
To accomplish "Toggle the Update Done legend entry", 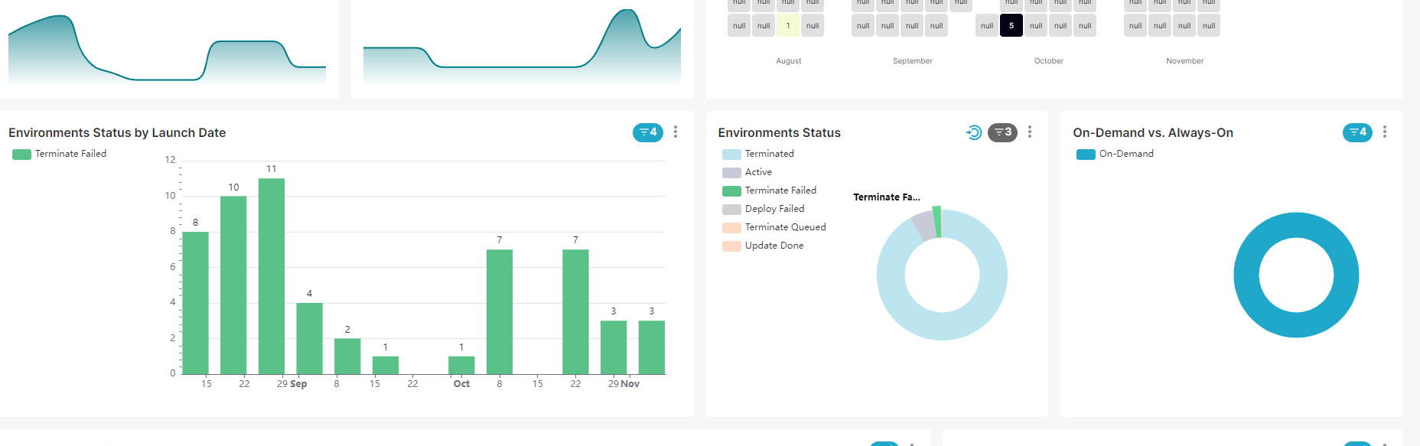I will [774, 246].
